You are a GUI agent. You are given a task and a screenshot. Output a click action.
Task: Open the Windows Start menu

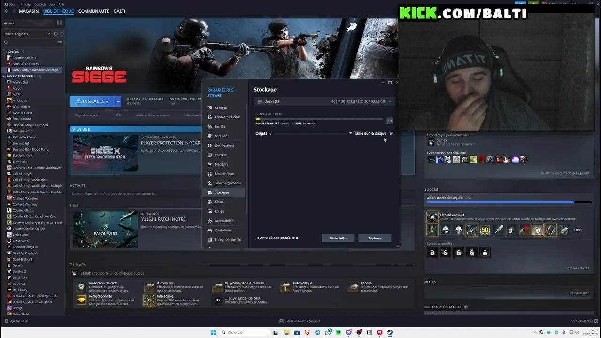pyautogui.click(x=213, y=332)
